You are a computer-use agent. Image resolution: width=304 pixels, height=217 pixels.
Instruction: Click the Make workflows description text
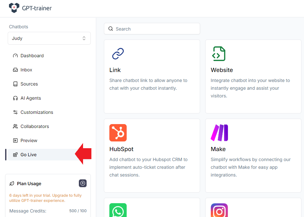tap(251, 167)
